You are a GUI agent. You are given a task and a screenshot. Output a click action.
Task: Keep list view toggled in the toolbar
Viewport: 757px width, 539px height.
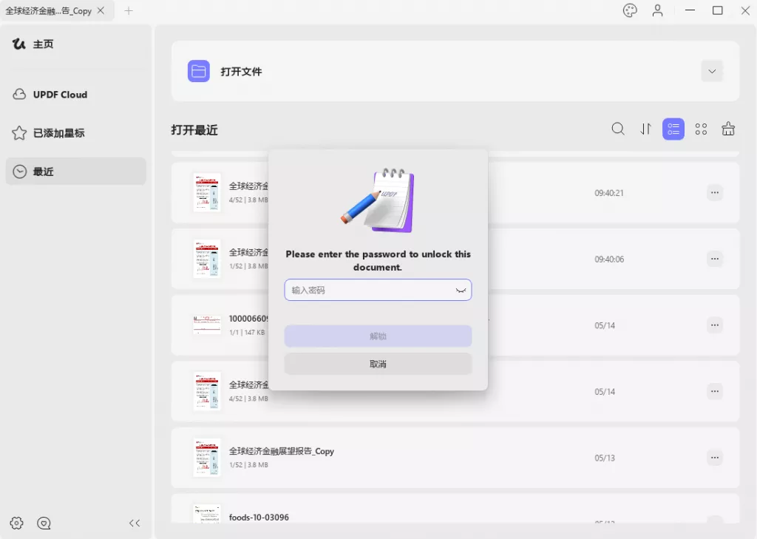pos(673,129)
